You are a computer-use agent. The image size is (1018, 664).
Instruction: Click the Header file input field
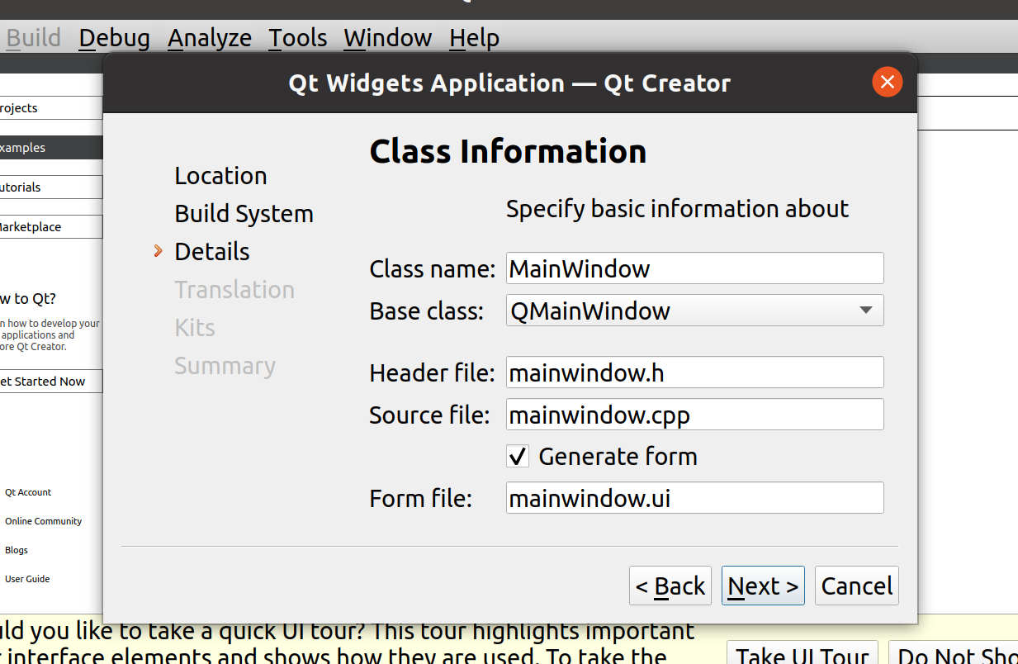(x=694, y=372)
